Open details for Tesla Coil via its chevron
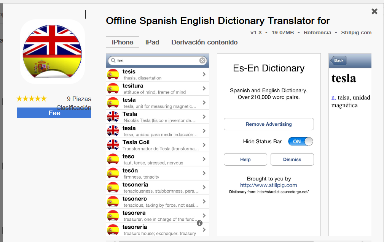384x242 pixels. click(205, 145)
